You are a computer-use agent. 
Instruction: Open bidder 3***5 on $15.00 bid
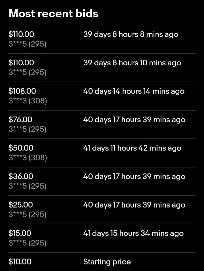(27, 243)
